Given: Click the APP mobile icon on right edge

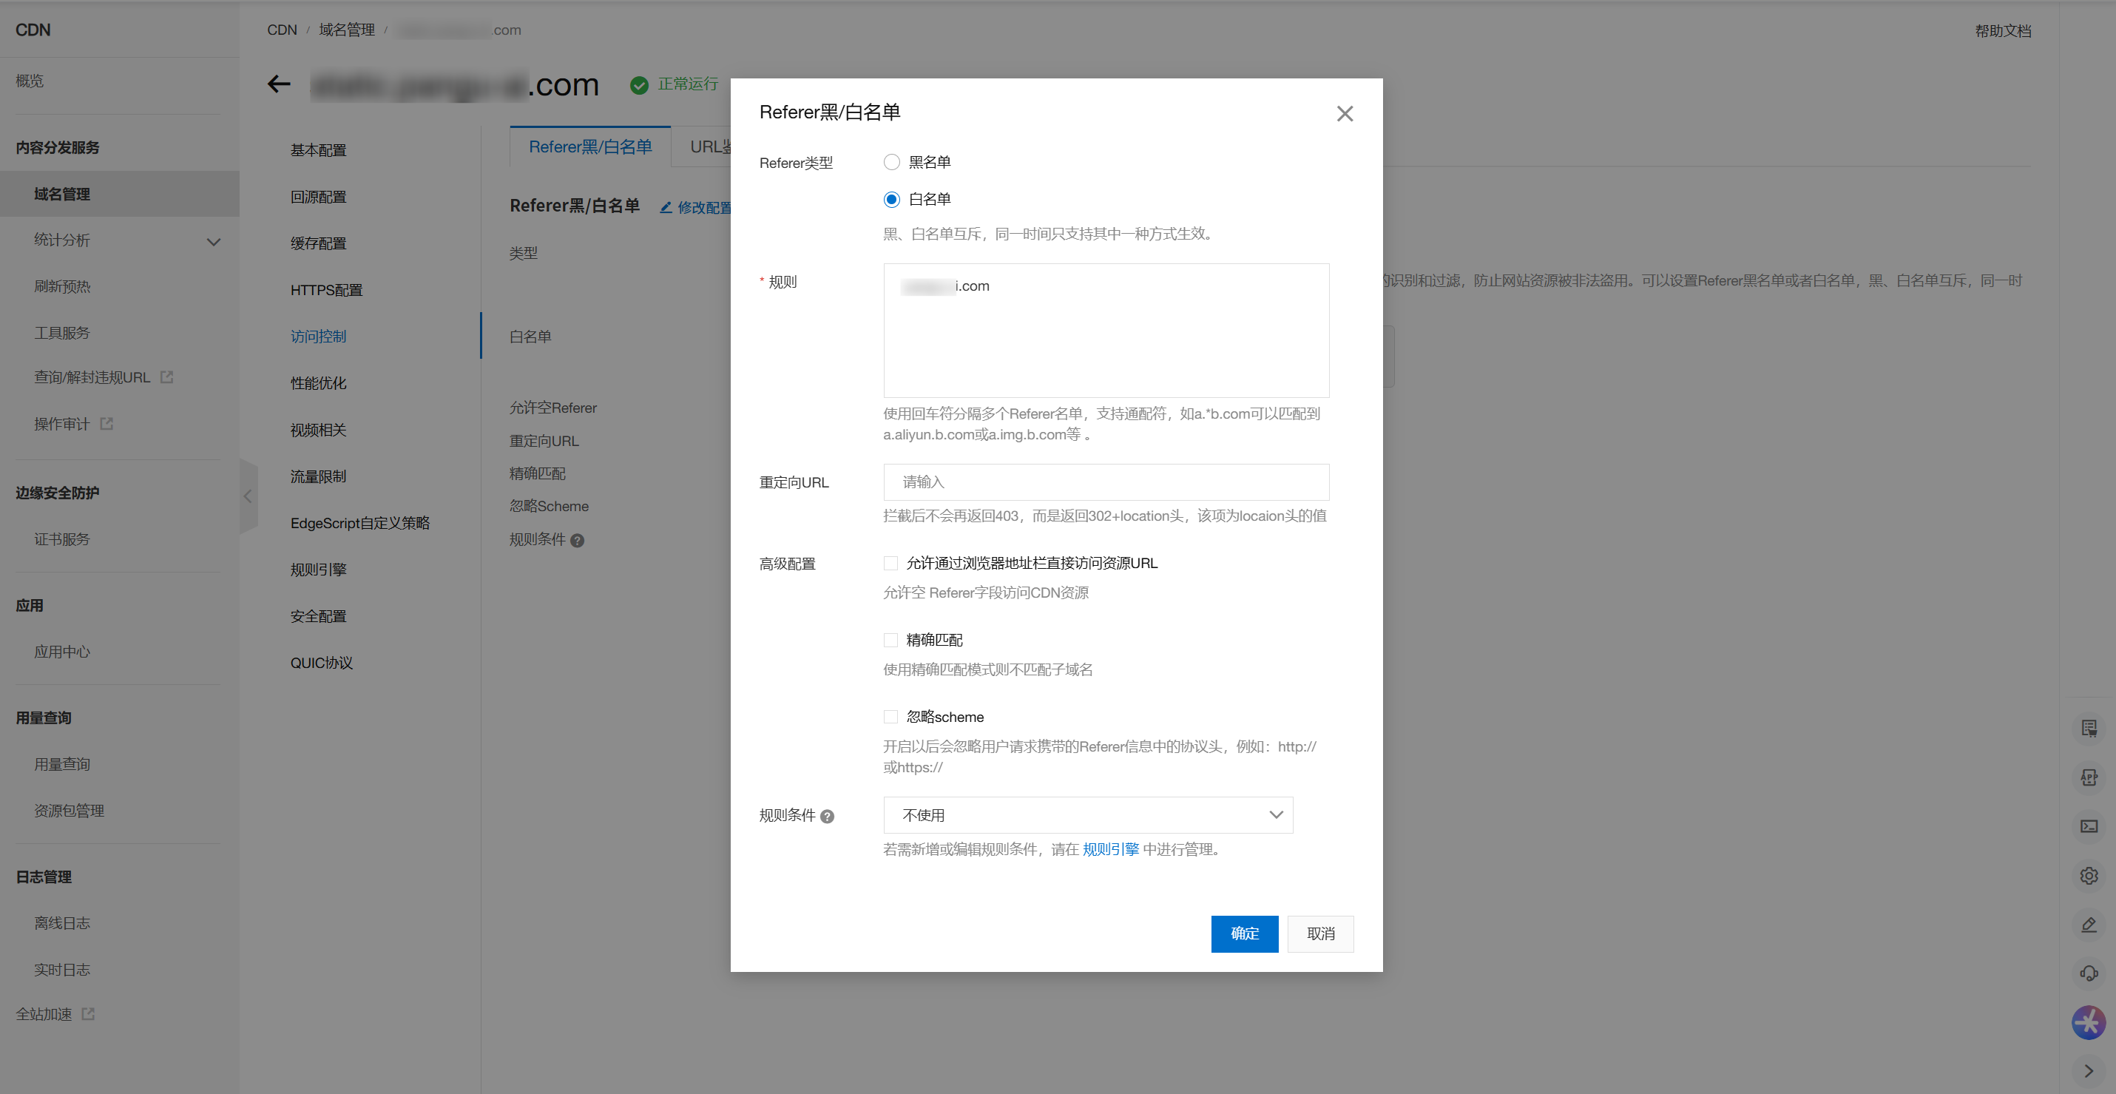Looking at the screenshot, I should click(2089, 777).
